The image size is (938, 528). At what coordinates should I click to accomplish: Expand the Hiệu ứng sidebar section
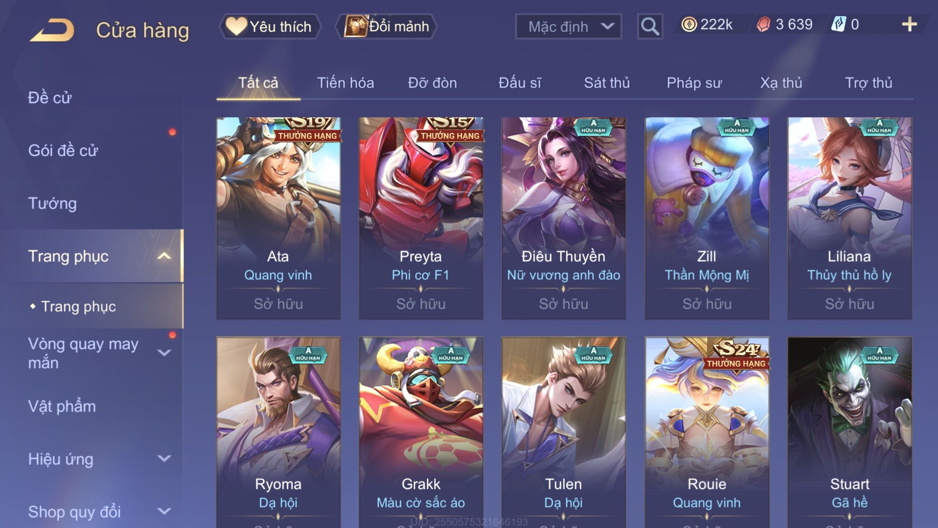tap(164, 459)
